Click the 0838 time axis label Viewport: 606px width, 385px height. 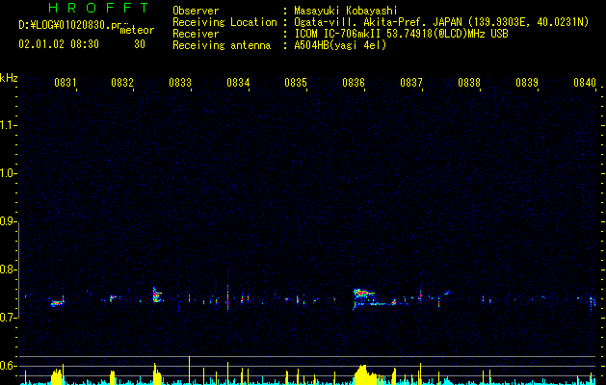point(469,83)
